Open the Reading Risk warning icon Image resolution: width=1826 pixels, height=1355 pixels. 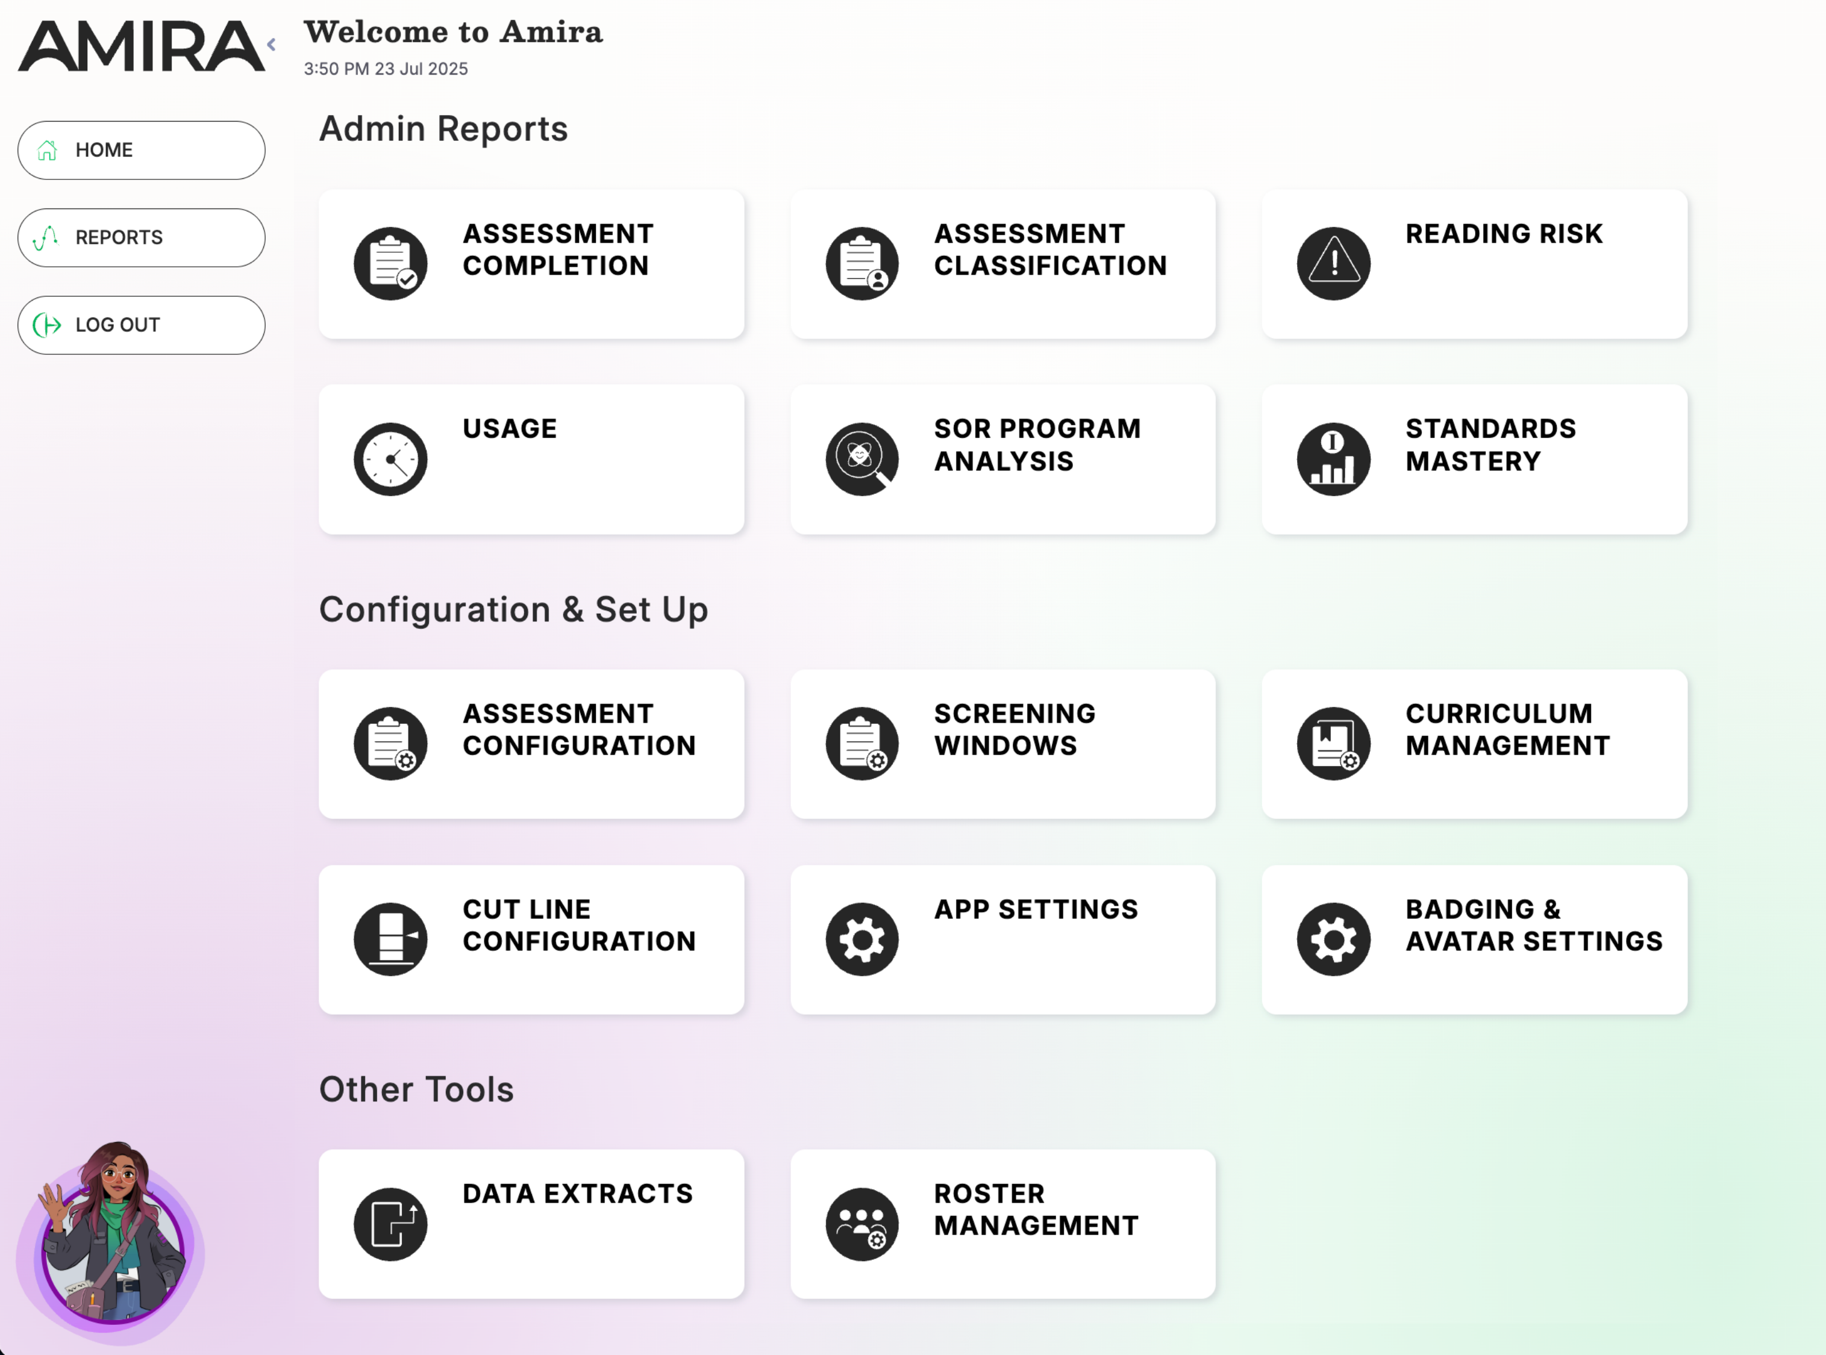tap(1333, 263)
